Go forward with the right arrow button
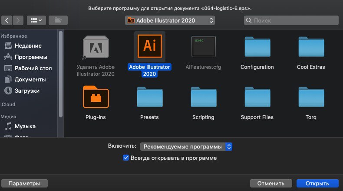Screen dimensions: 343x191 [x=18, y=20]
